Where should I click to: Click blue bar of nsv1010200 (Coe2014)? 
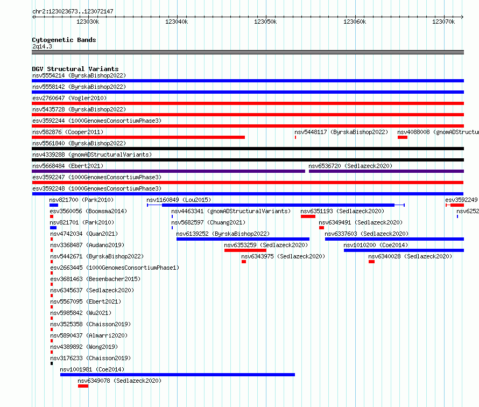click(x=404, y=250)
